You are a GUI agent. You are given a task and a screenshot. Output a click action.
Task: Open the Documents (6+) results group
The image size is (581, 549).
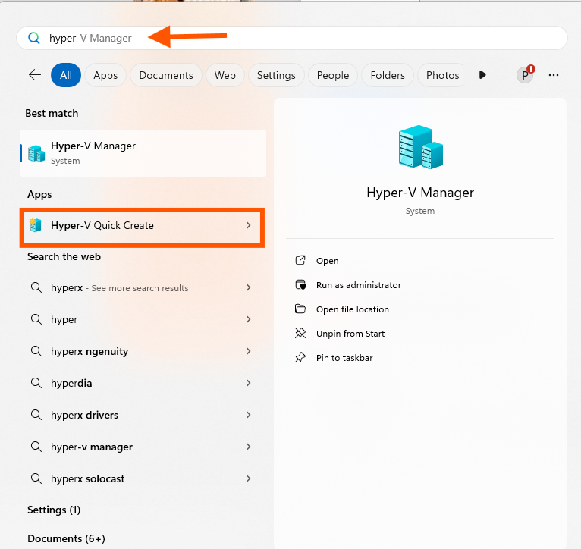point(66,538)
